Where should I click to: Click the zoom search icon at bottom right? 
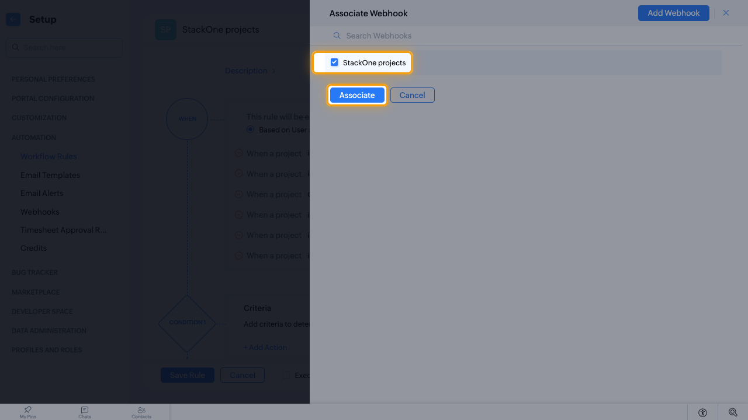[733, 412]
